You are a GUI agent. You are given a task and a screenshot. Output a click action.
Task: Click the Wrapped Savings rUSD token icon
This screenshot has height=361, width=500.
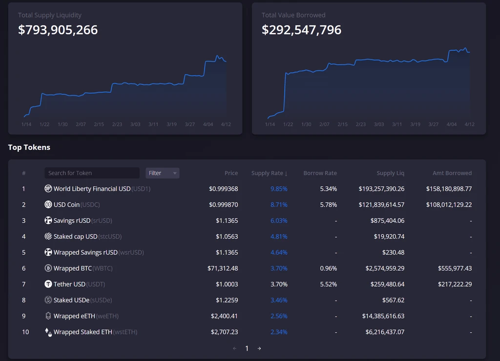(48, 252)
